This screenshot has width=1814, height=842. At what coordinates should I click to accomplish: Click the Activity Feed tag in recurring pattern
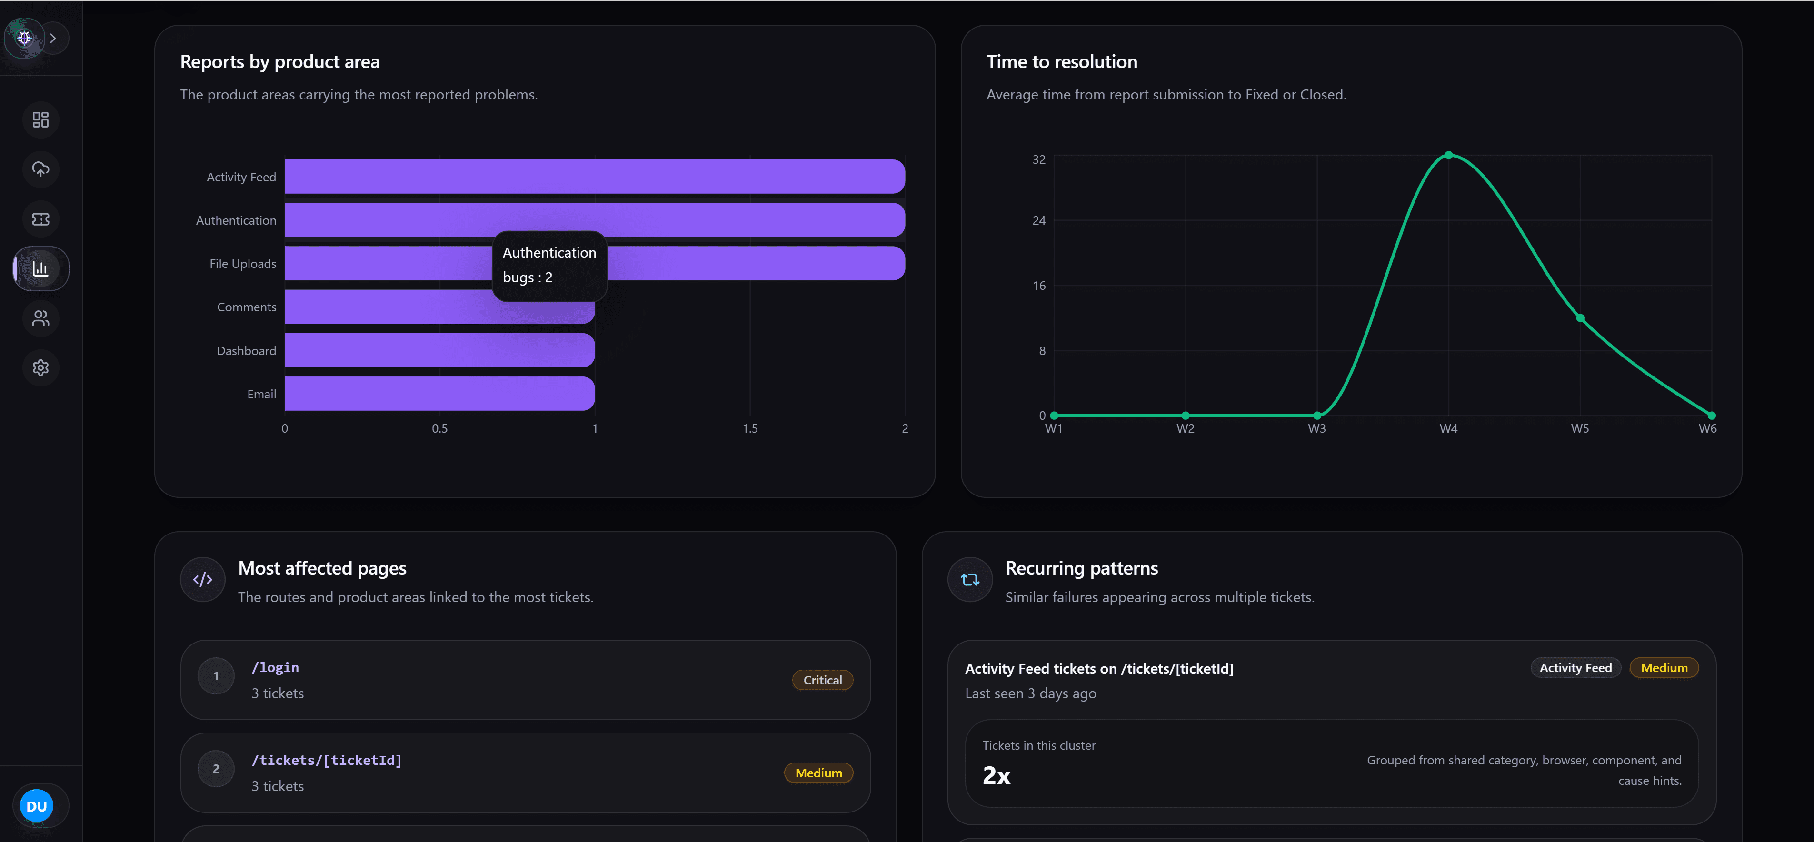(1575, 668)
